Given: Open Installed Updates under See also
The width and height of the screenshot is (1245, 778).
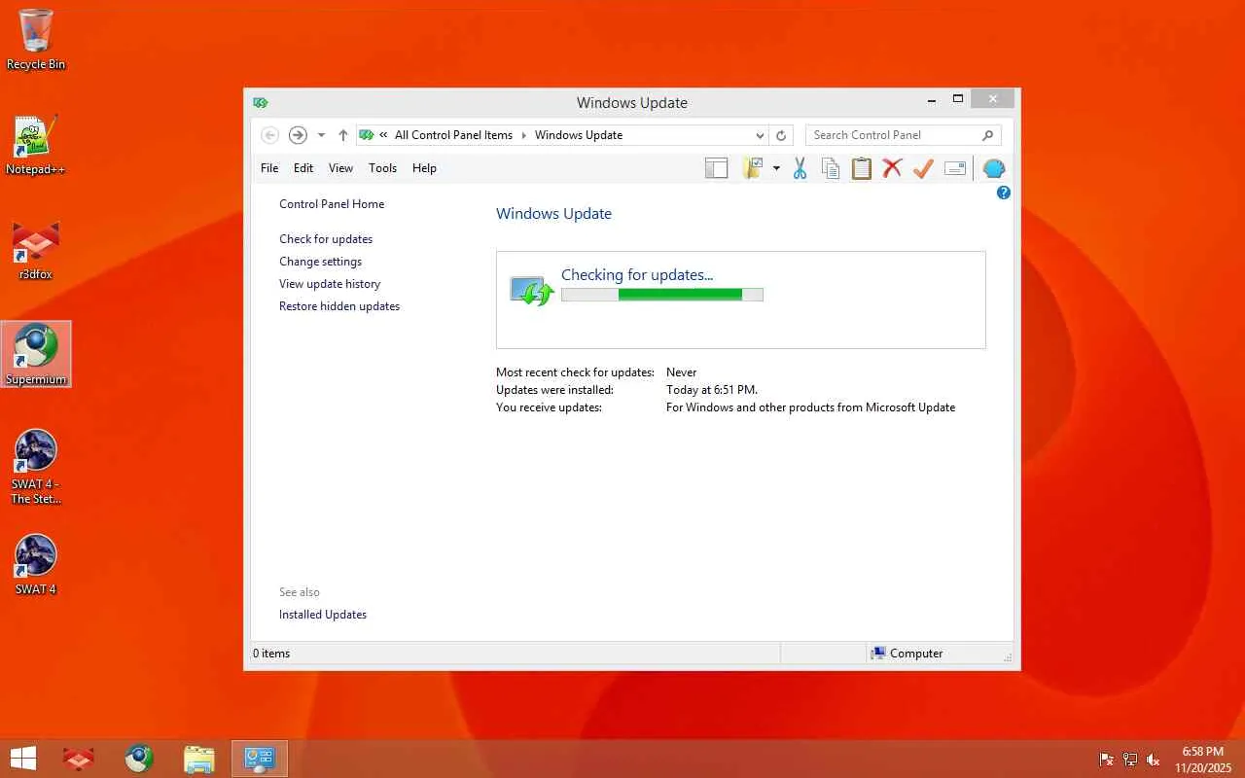Looking at the screenshot, I should coord(323,615).
